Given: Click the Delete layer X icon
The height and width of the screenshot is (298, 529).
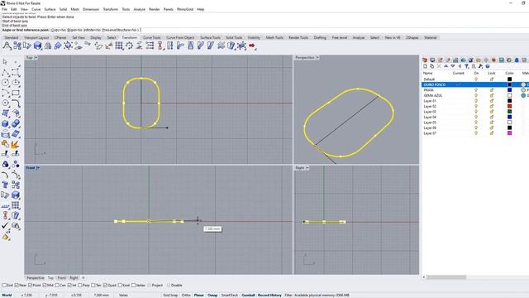Looking at the screenshot, I should coord(439,66).
